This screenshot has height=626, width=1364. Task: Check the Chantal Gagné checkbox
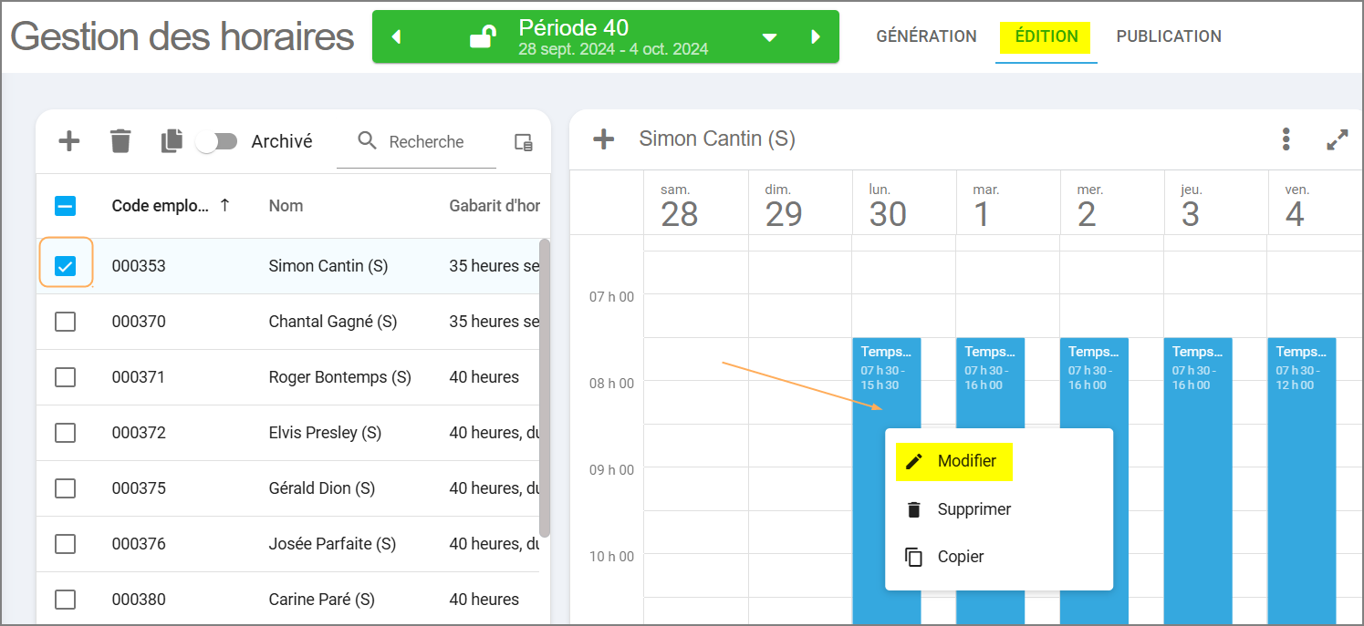tap(65, 322)
